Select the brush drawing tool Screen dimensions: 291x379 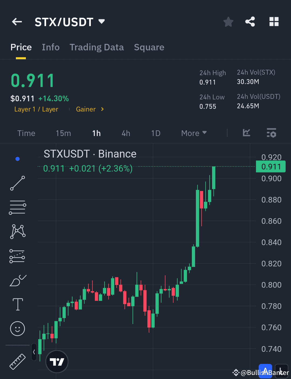pos(17,280)
